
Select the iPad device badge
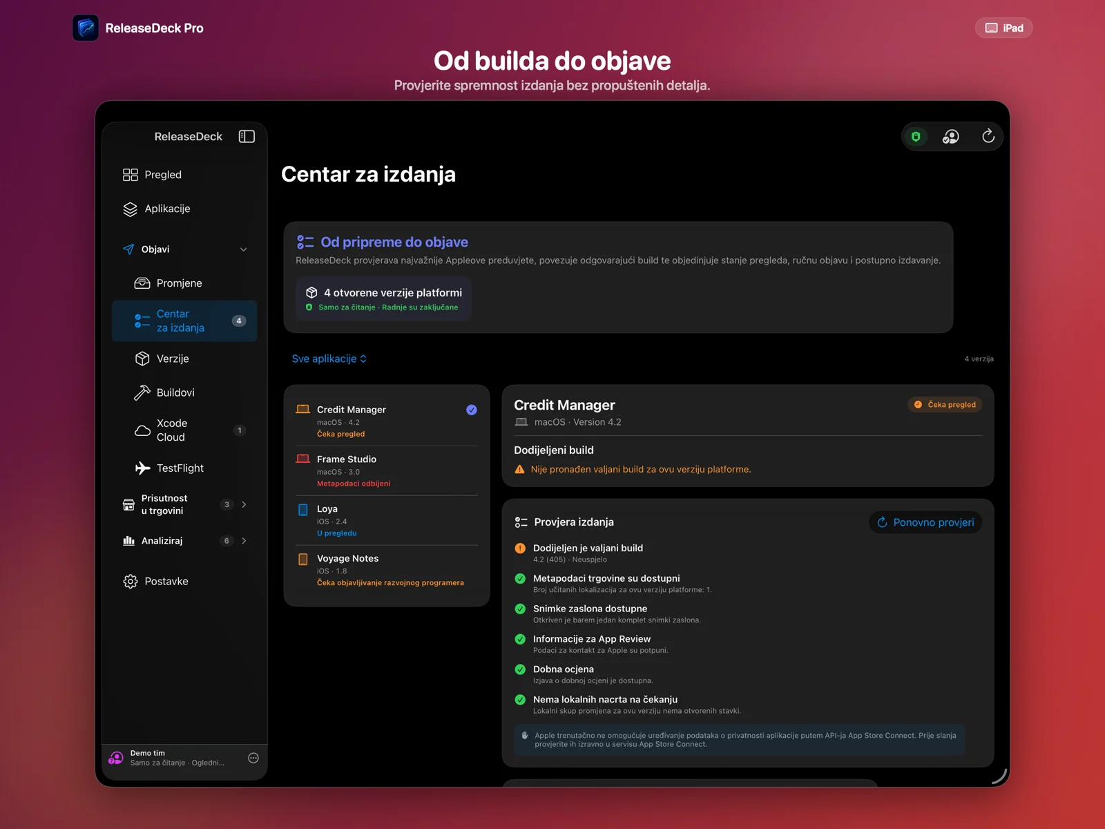click(x=1004, y=28)
